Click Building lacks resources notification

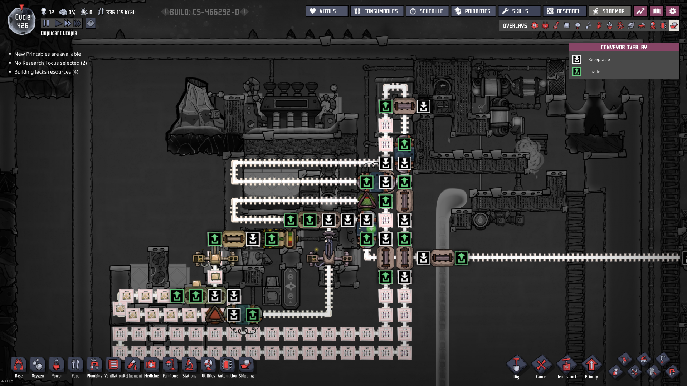[46, 72]
